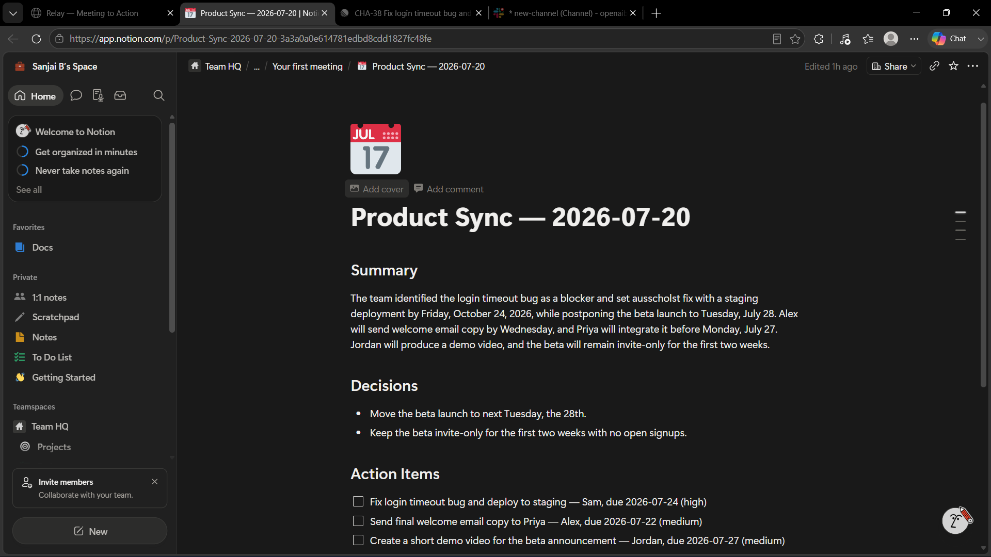Open Your first meeting breadcrumb
991x557 pixels.
click(307, 66)
